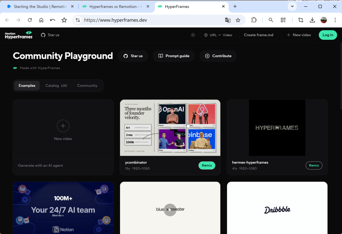Viewport: 342px width, 234px height.
Task: Open the QR code toolbar icon
Action: pyautogui.click(x=283, y=20)
